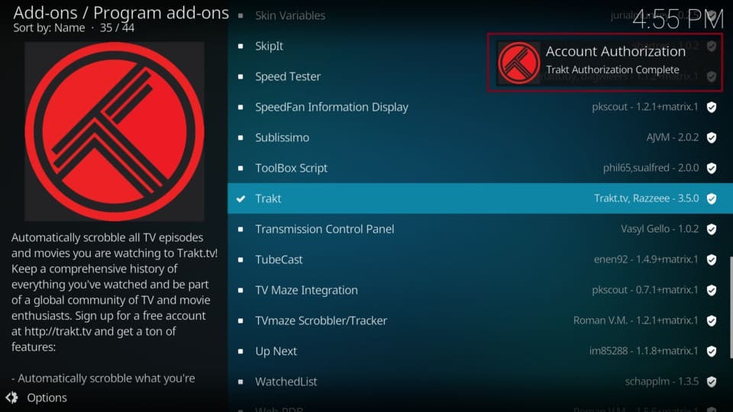This screenshot has width=733, height=412.
Task: Click verified shield on TV Maze Integration row
Action: click(712, 290)
